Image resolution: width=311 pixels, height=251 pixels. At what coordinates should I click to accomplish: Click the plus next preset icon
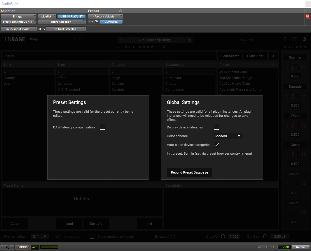93,22
